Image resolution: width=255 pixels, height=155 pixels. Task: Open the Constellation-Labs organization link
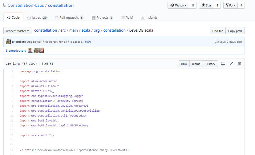point(27,6)
